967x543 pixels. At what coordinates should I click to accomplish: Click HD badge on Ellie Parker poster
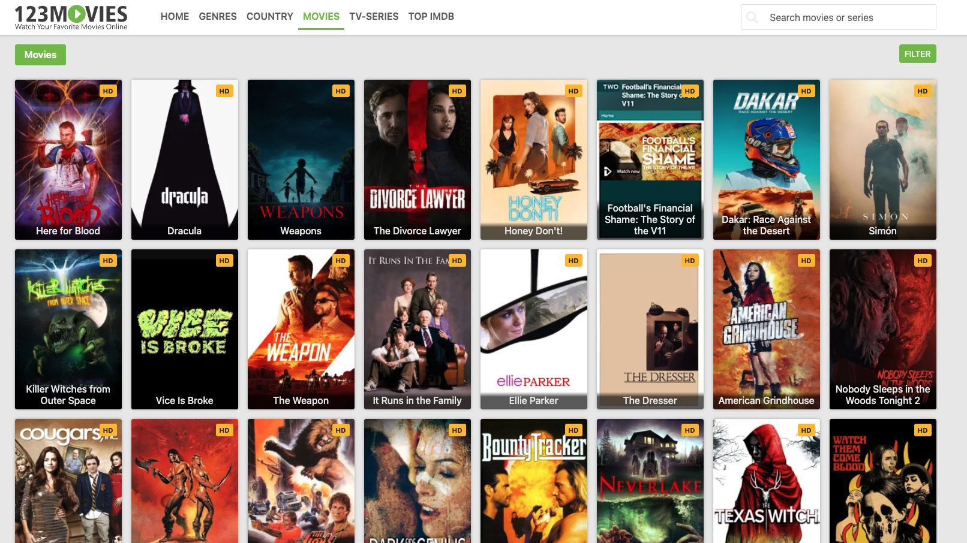(573, 261)
